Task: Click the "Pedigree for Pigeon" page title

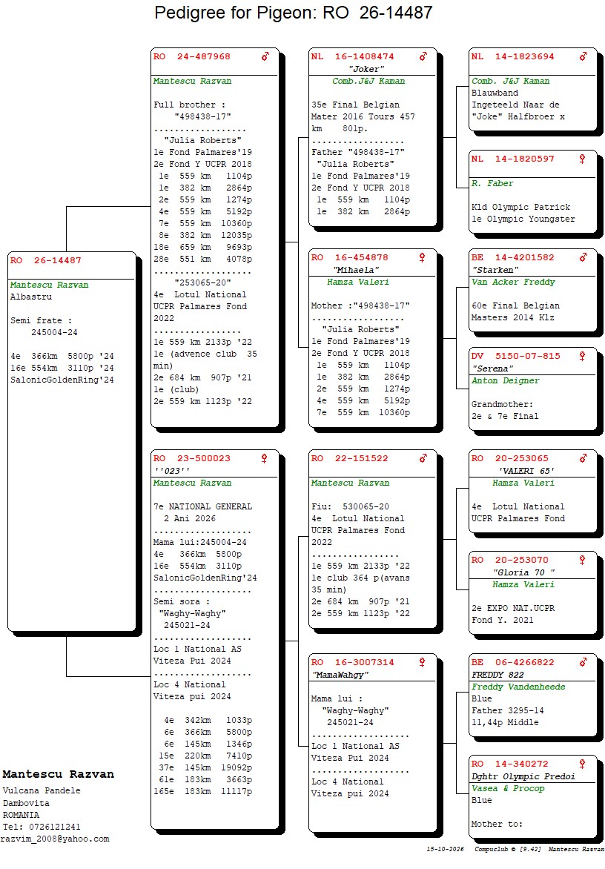Action: click(x=293, y=12)
